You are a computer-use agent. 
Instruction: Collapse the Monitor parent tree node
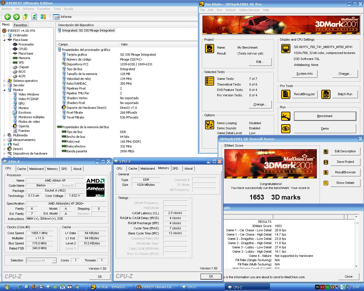[x=5, y=90]
